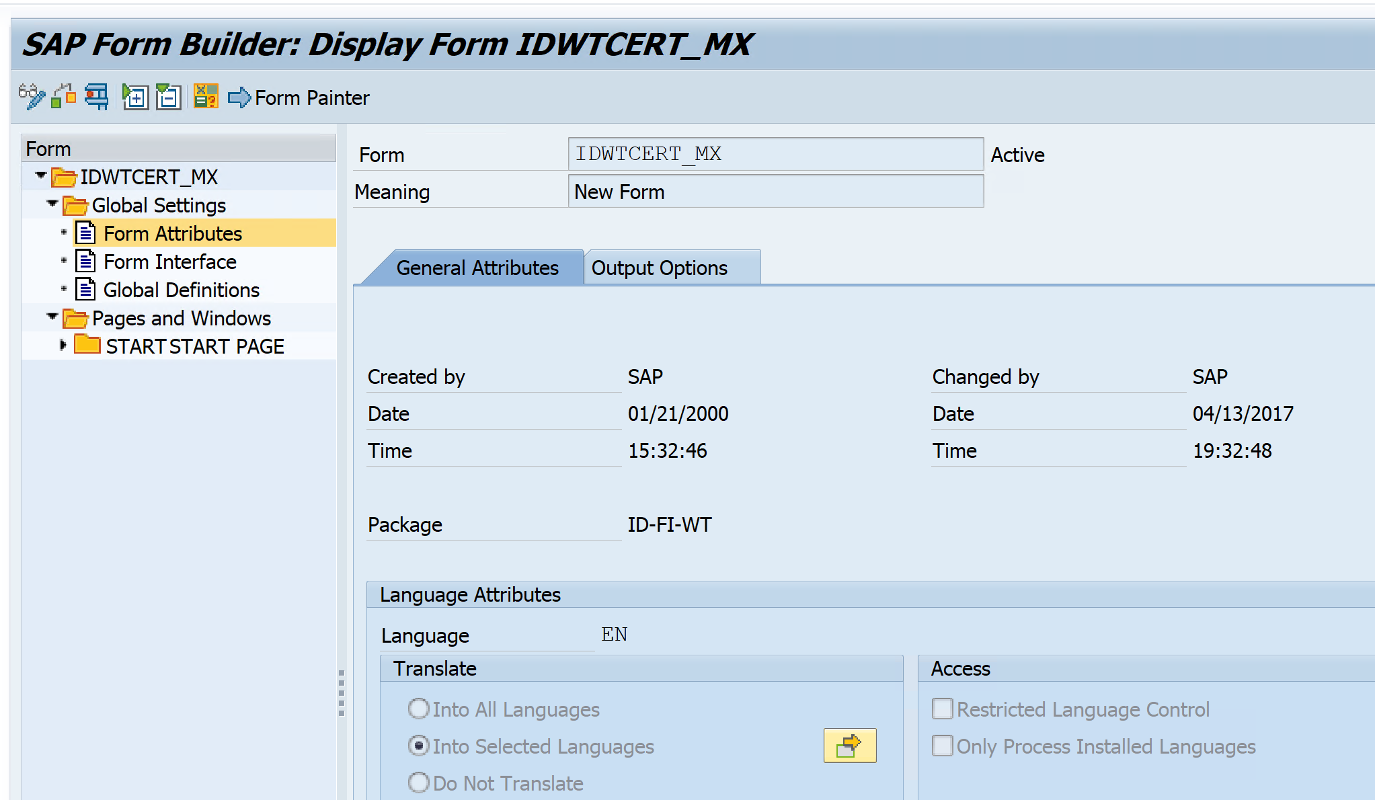1375x800 pixels.
Task: Click the splitter handle between tree and details
Action: tap(342, 692)
